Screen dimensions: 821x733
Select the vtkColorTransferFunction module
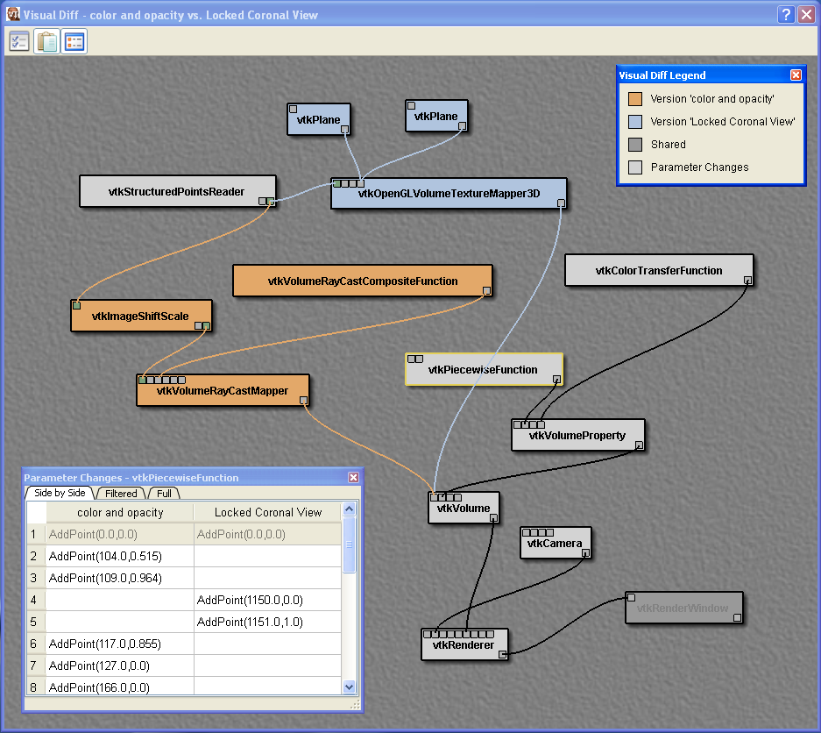point(659,270)
